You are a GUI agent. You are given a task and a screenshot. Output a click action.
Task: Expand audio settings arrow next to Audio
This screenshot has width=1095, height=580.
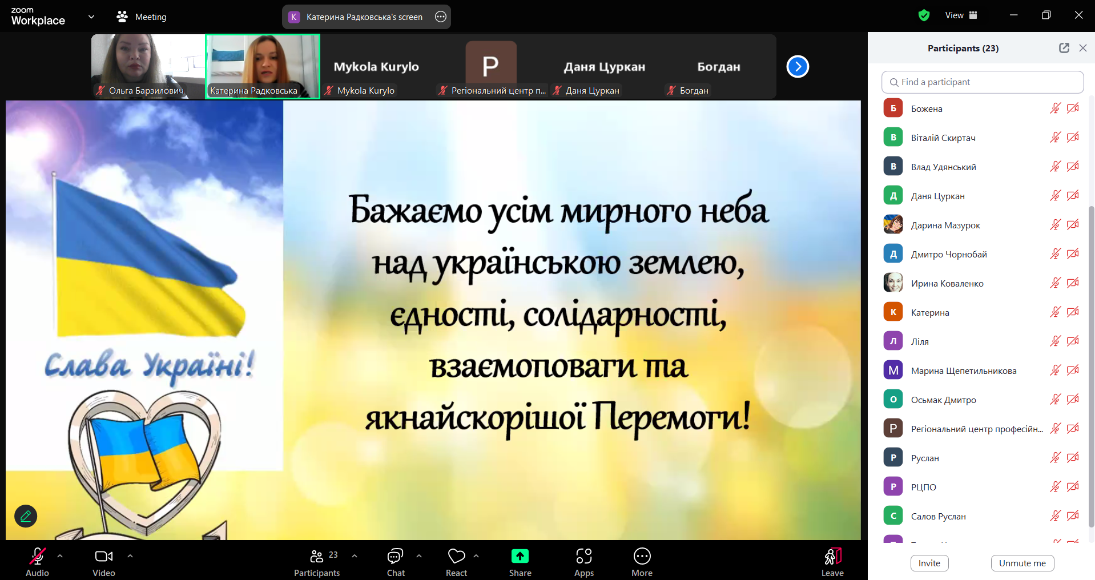60,555
